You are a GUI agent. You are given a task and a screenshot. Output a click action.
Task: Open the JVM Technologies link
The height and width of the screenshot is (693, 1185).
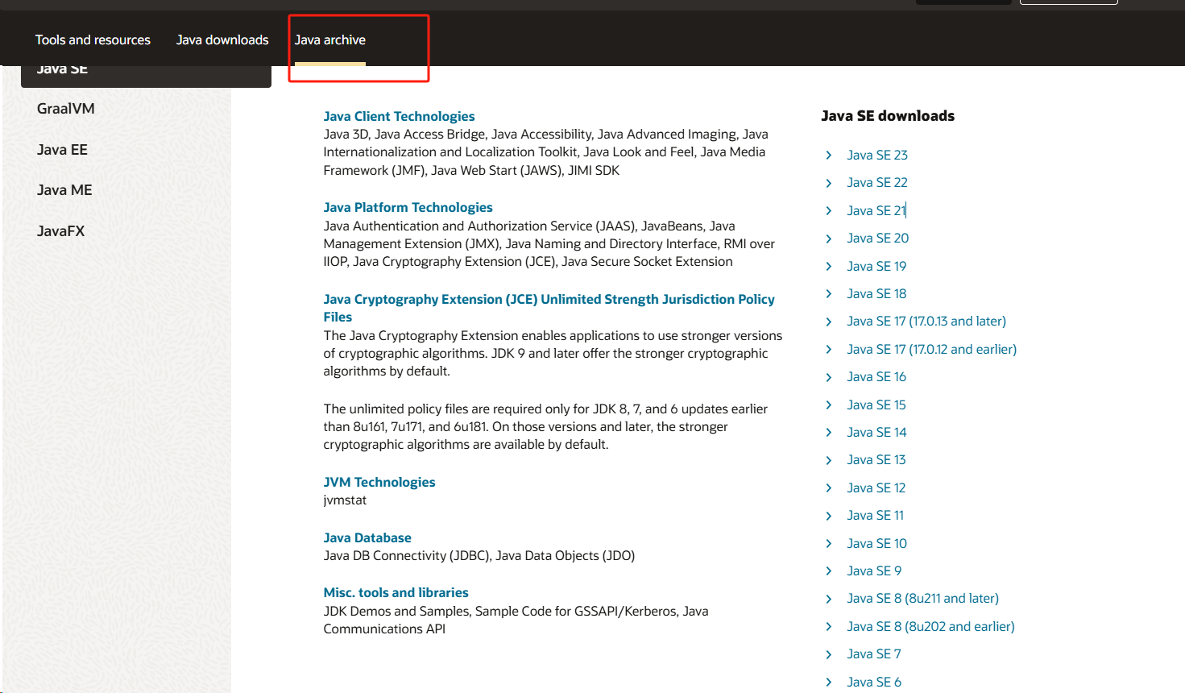(x=379, y=482)
